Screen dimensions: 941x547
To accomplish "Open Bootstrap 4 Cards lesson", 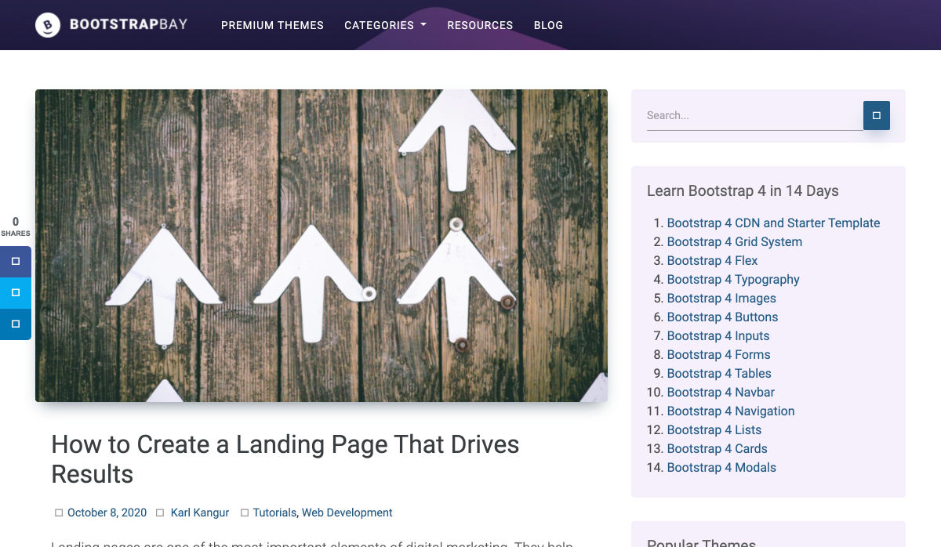I will click(x=718, y=449).
